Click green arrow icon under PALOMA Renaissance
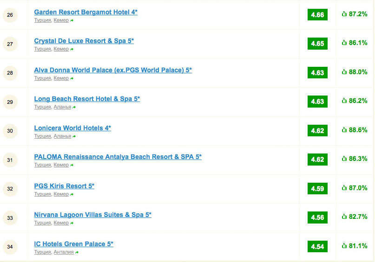Viewport: 375px width, 262px height. pyautogui.click(x=72, y=165)
